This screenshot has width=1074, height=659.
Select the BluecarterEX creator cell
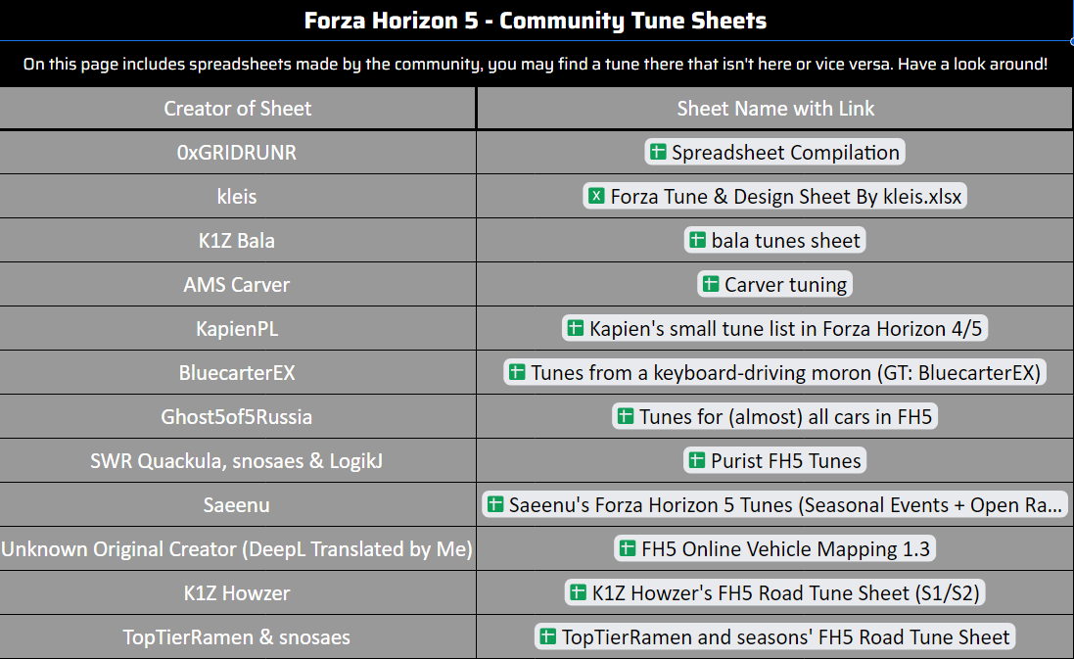pos(237,373)
